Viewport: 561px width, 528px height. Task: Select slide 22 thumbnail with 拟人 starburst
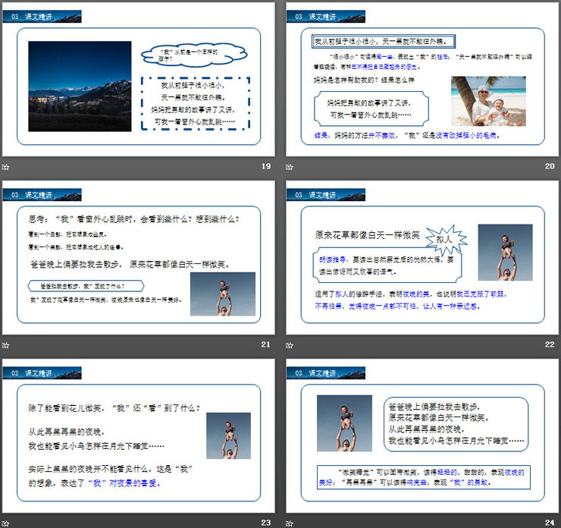[x=422, y=258]
